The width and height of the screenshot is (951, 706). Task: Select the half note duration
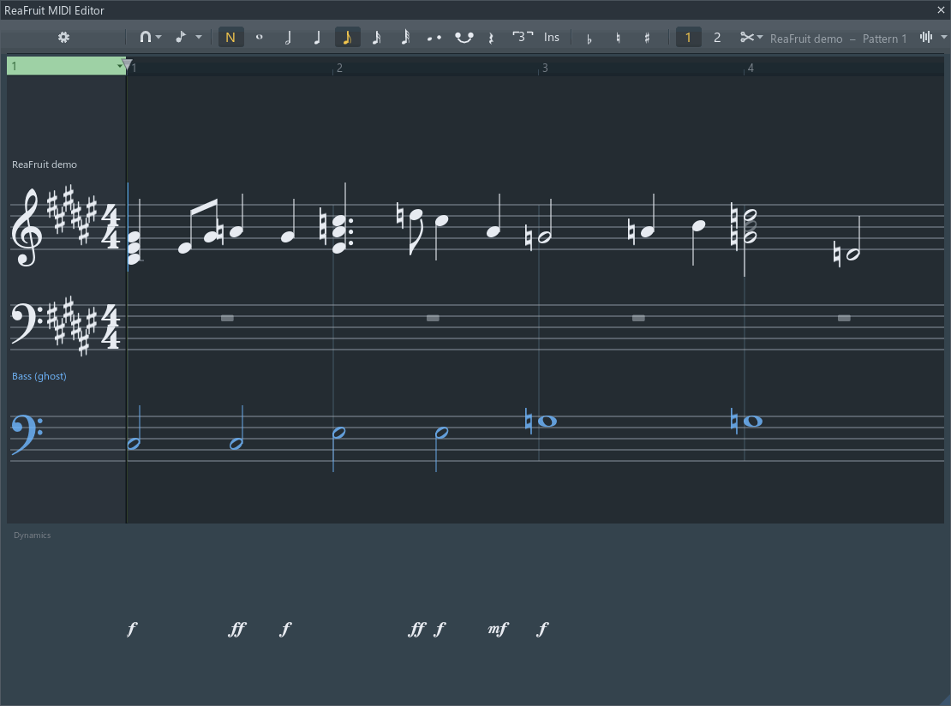tap(289, 38)
